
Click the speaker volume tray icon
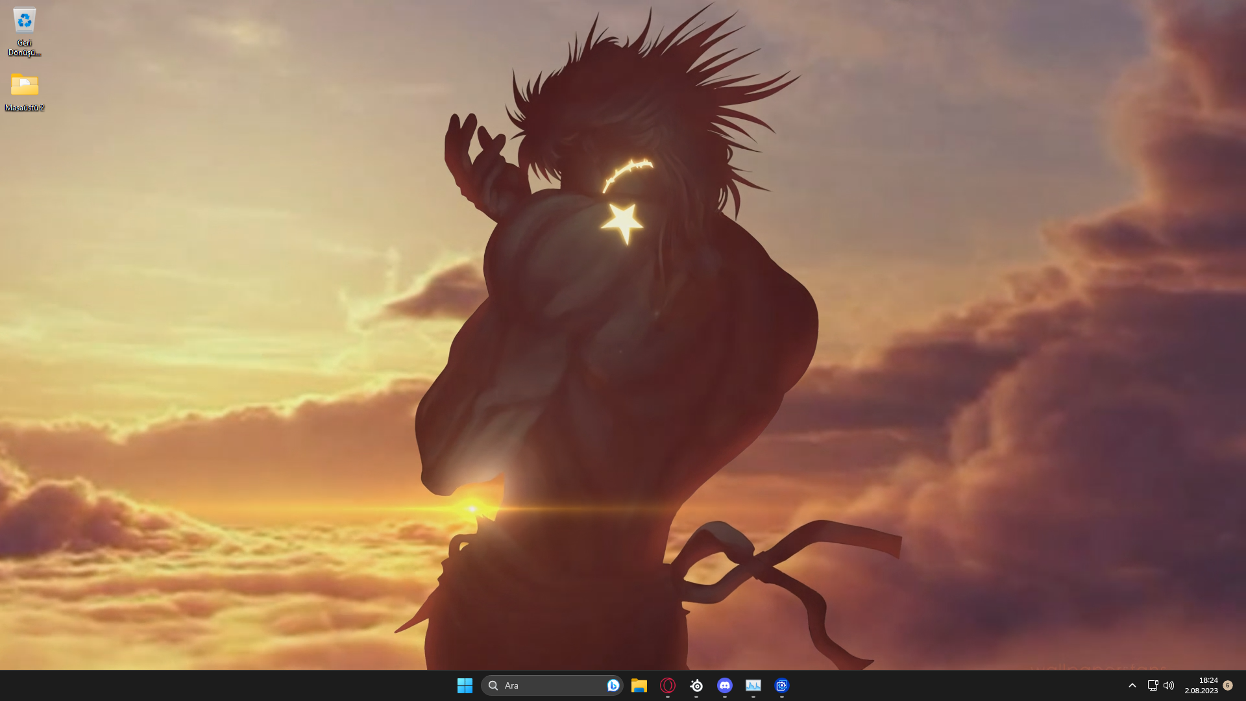[1169, 685]
